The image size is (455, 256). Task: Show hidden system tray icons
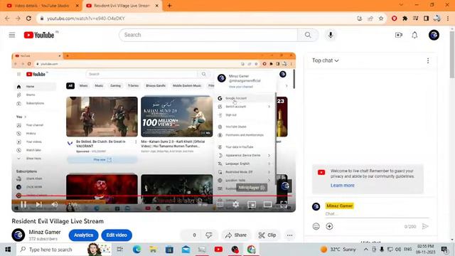tap(366, 250)
